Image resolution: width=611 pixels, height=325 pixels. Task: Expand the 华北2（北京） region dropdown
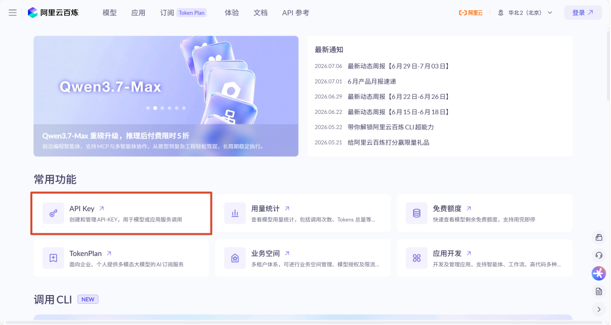525,13
